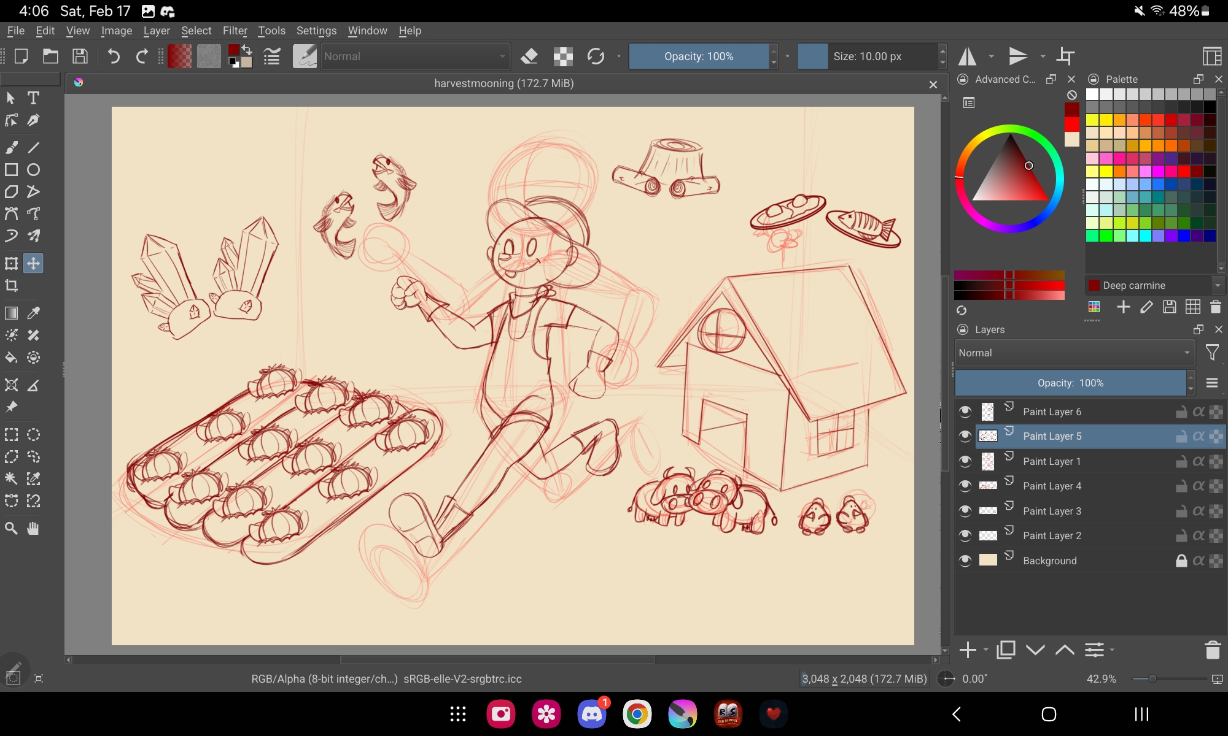The height and width of the screenshot is (736, 1228).
Task: Open the Layer menu
Action: pyautogui.click(x=156, y=31)
